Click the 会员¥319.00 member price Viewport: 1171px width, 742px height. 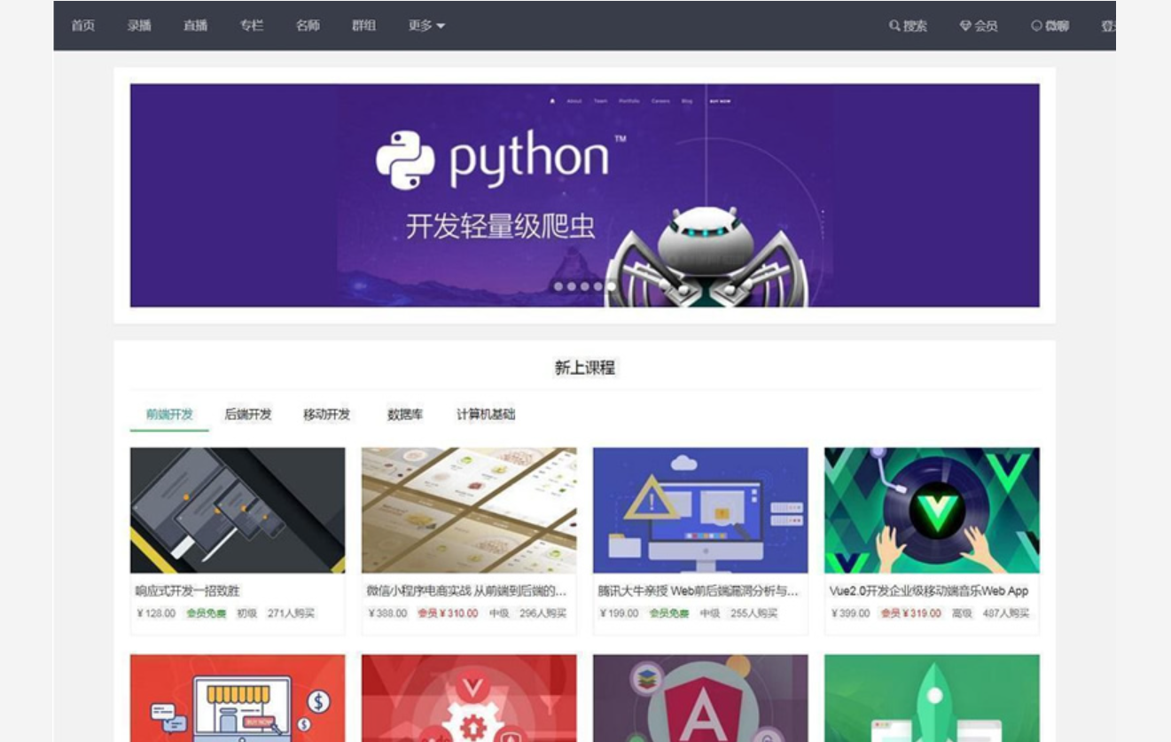[x=910, y=613]
